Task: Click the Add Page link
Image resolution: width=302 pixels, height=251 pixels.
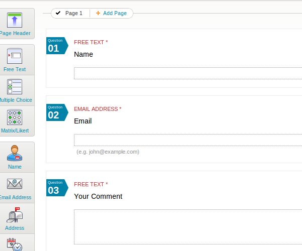Action: point(115,13)
